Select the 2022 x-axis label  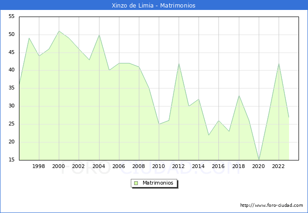278,166
